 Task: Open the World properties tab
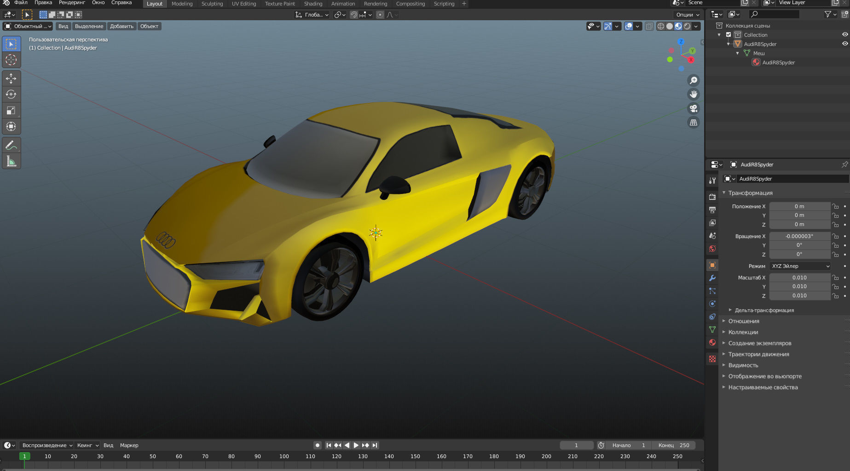coord(712,248)
